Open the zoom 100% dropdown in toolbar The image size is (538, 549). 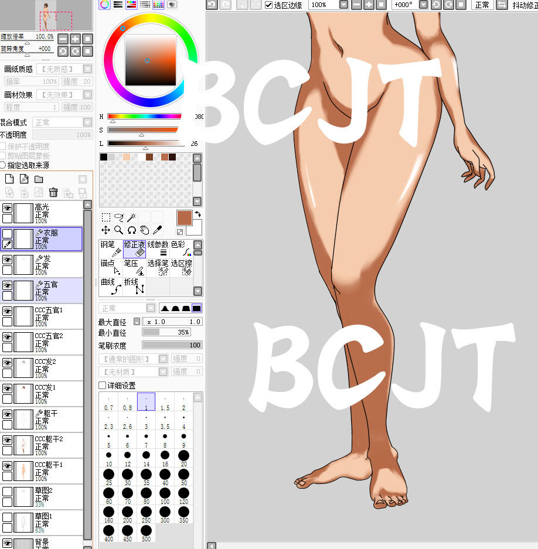(344, 5)
